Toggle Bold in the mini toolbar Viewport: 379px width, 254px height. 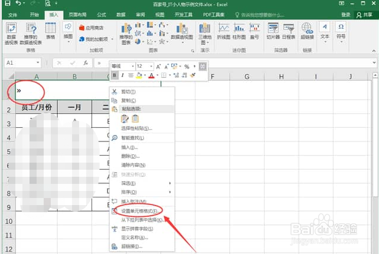115,75
